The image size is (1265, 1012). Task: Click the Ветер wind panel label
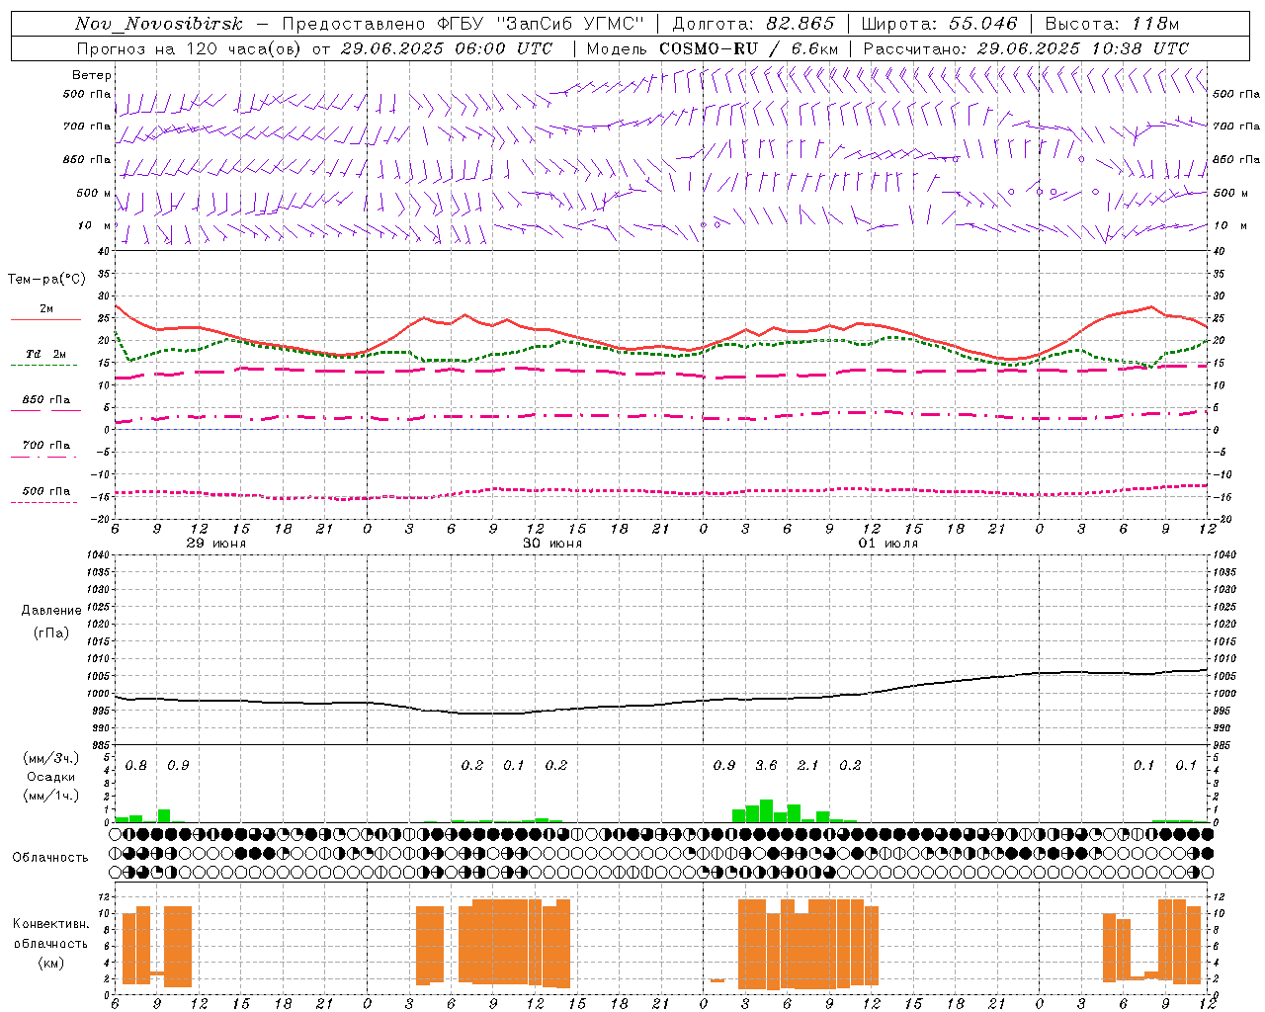(92, 75)
